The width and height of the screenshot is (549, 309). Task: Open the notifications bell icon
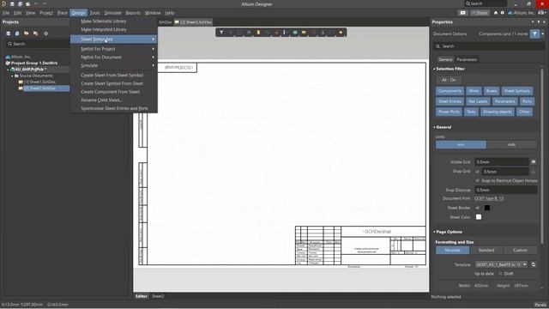(496, 13)
